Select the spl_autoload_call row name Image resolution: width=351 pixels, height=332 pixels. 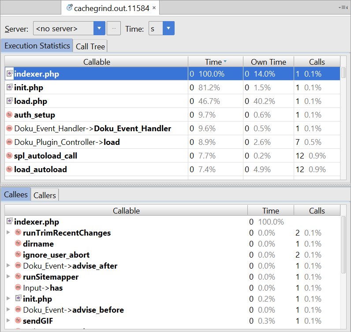point(45,155)
